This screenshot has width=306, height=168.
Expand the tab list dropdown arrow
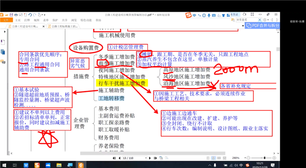(x=243, y=26)
